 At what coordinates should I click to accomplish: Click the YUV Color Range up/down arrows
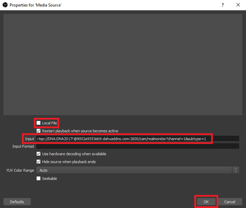236,170
